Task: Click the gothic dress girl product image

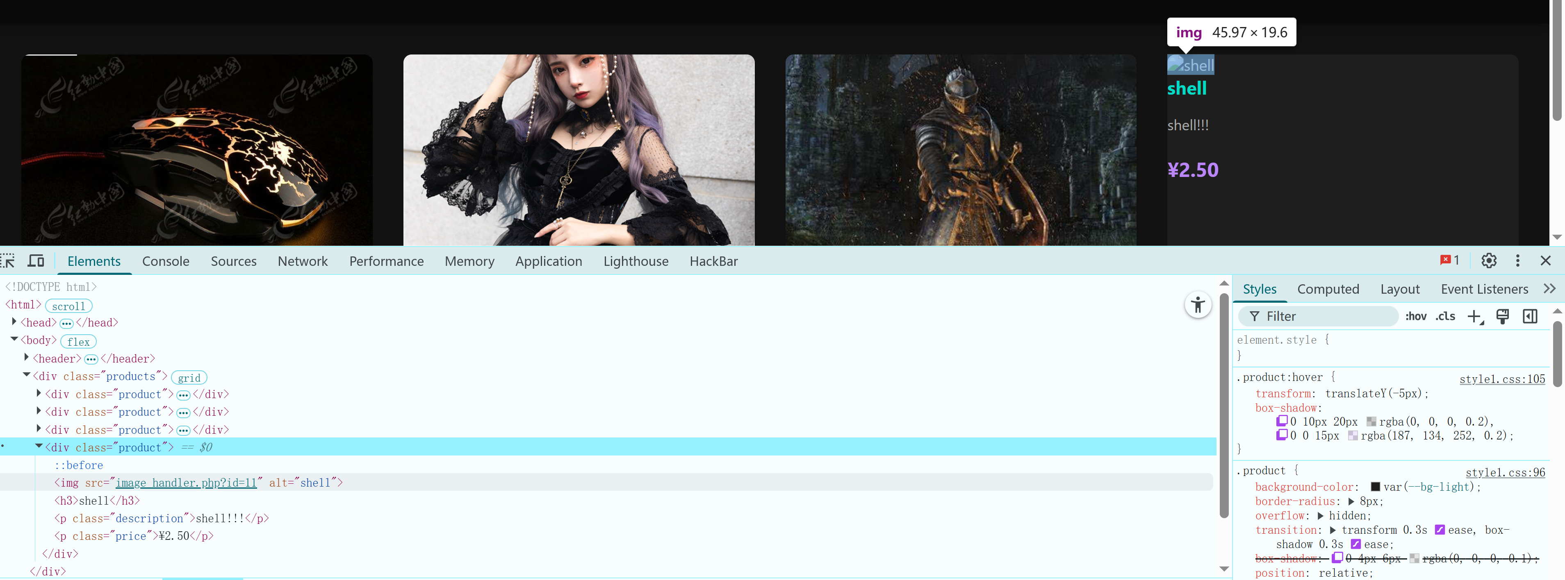Action: coord(579,150)
